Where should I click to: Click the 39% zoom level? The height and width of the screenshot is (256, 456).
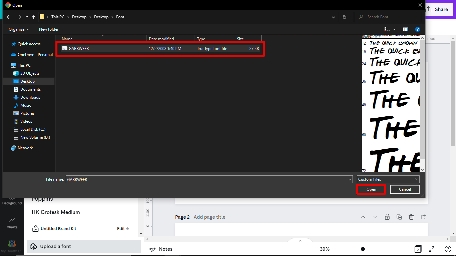(x=324, y=249)
